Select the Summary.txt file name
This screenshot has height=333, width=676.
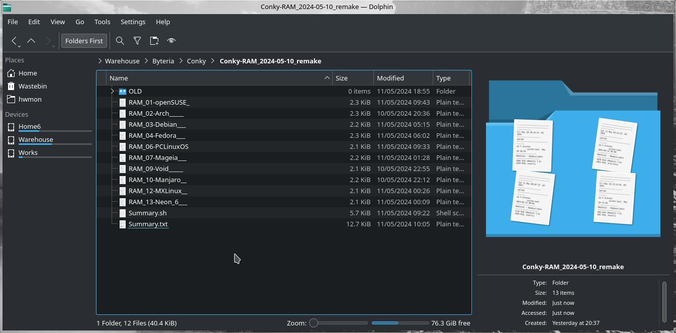(x=148, y=224)
